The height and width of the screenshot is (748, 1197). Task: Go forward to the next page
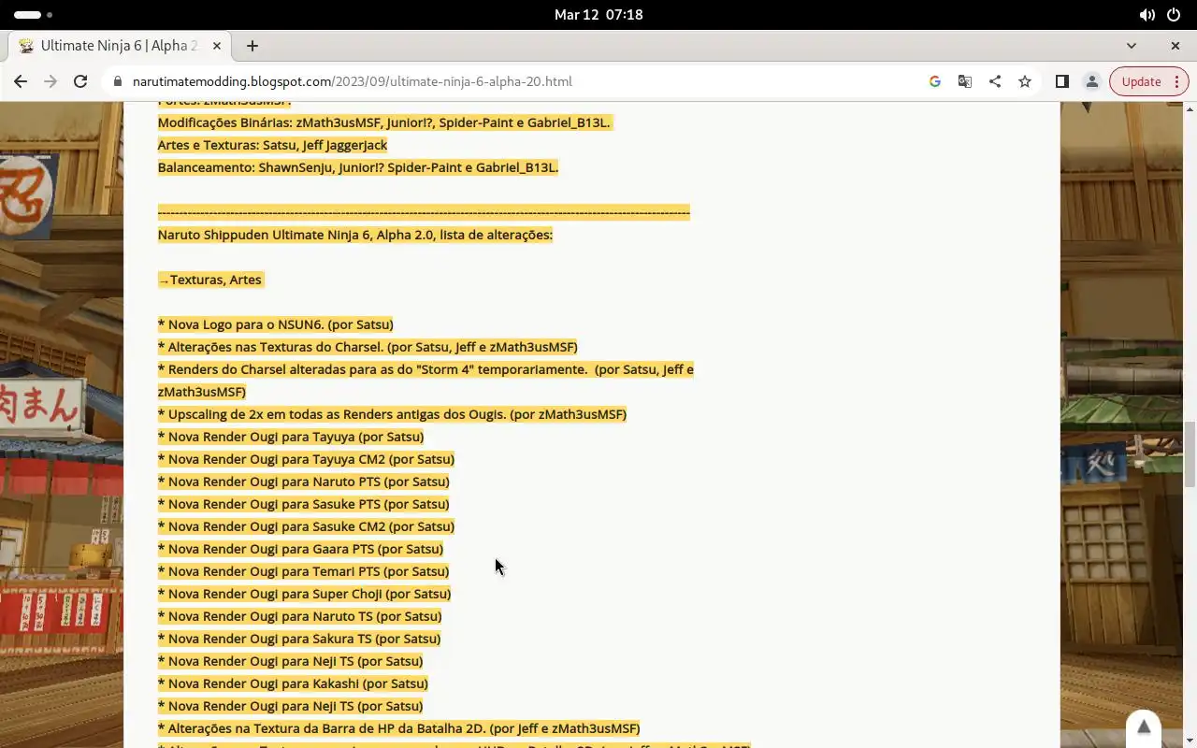coord(50,81)
